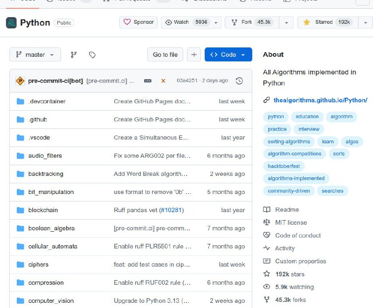Open commit history clock icon
Screen dimensions: 373x308
[x=239, y=81]
